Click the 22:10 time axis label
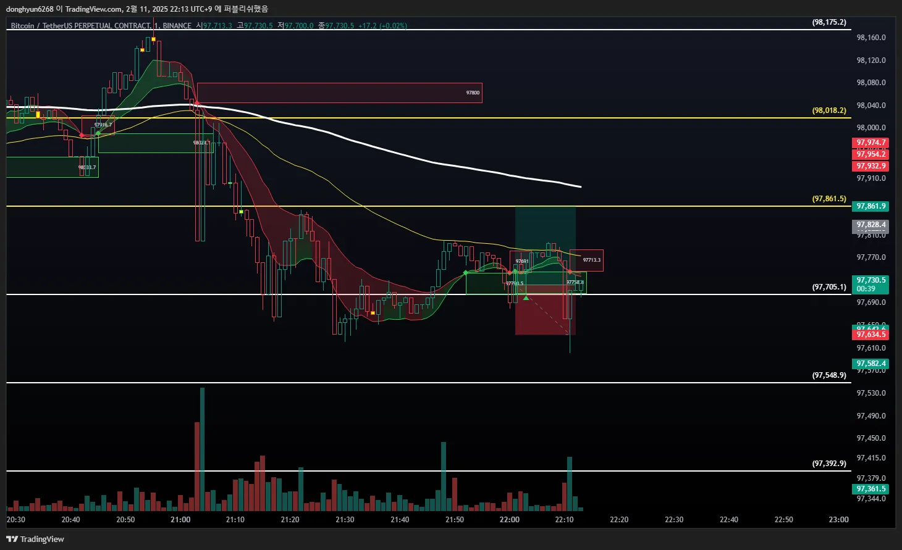The image size is (902, 550). [x=564, y=520]
